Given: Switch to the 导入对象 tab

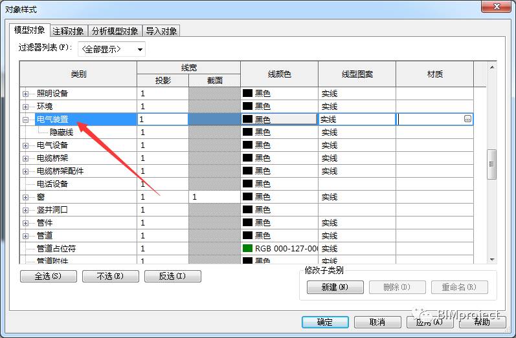Looking at the screenshot, I should point(161,31).
